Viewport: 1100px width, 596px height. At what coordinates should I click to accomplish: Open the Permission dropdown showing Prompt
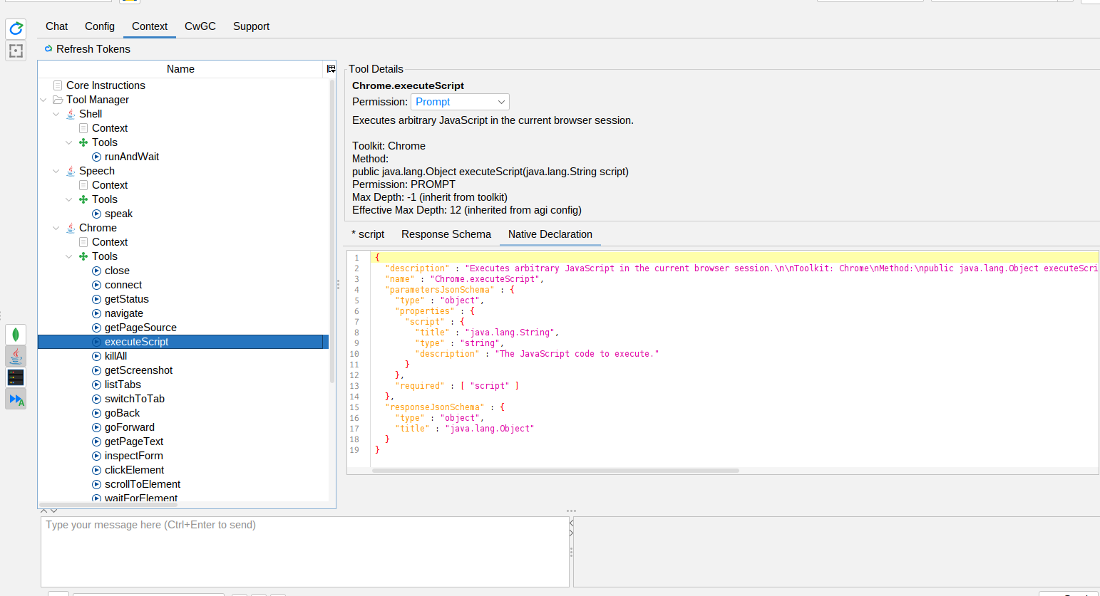(x=460, y=102)
